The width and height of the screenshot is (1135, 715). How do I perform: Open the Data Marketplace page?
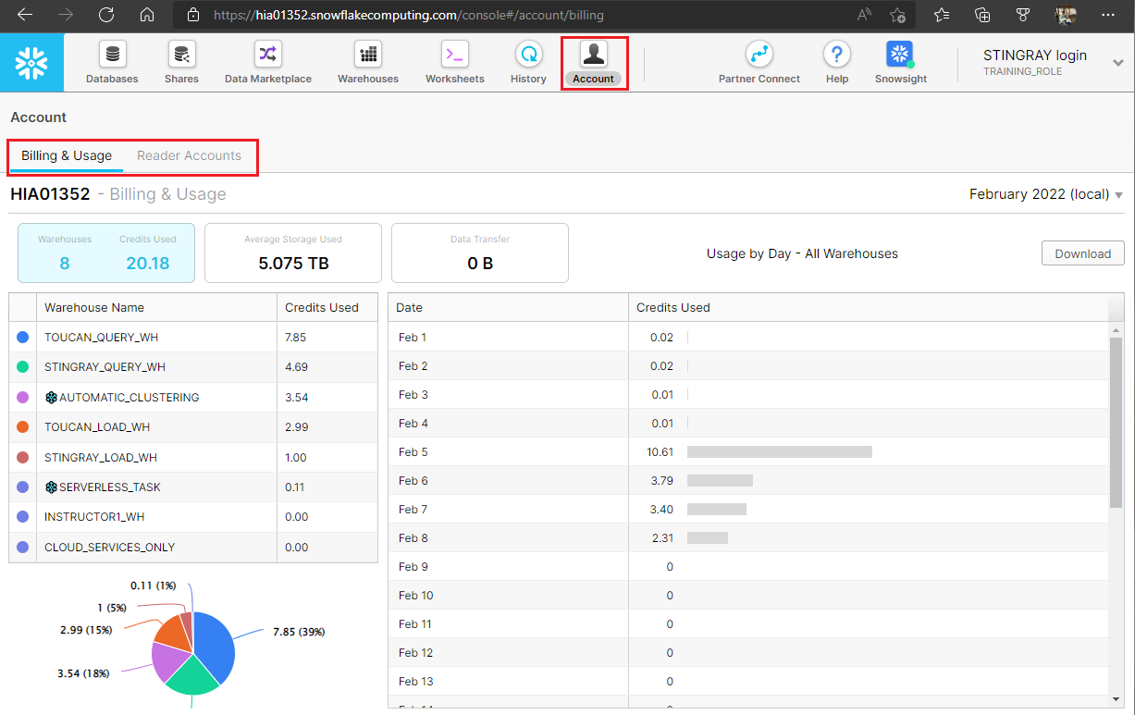pyautogui.click(x=268, y=63)
